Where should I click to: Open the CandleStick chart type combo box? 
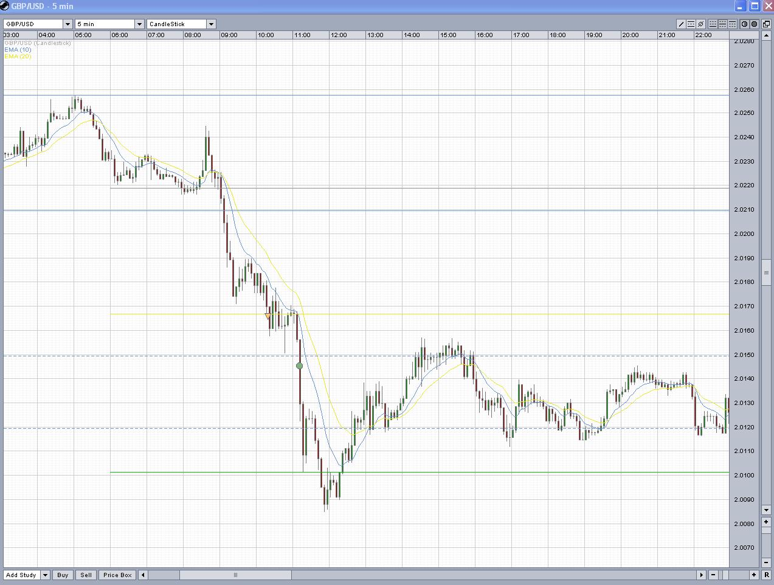coord(181,24)
